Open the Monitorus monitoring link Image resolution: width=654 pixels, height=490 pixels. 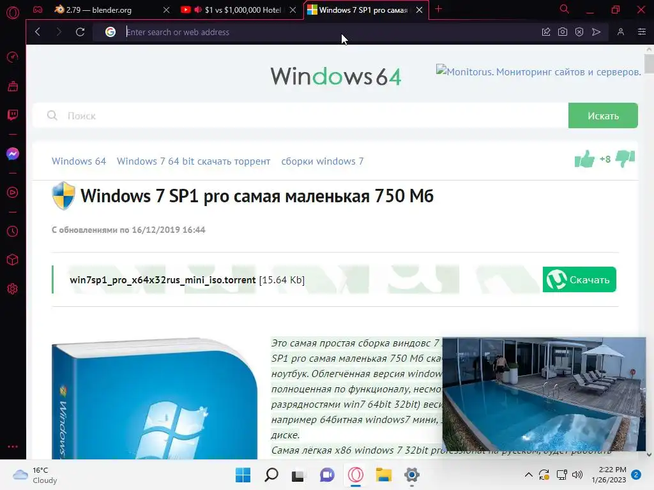(538, 71)
